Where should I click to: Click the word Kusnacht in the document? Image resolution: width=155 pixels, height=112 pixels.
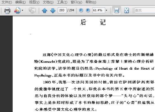[48, 62]
